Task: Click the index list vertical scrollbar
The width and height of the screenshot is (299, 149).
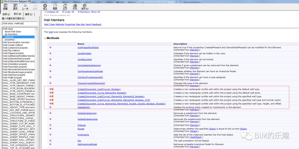Action: [x=36, y=88]
